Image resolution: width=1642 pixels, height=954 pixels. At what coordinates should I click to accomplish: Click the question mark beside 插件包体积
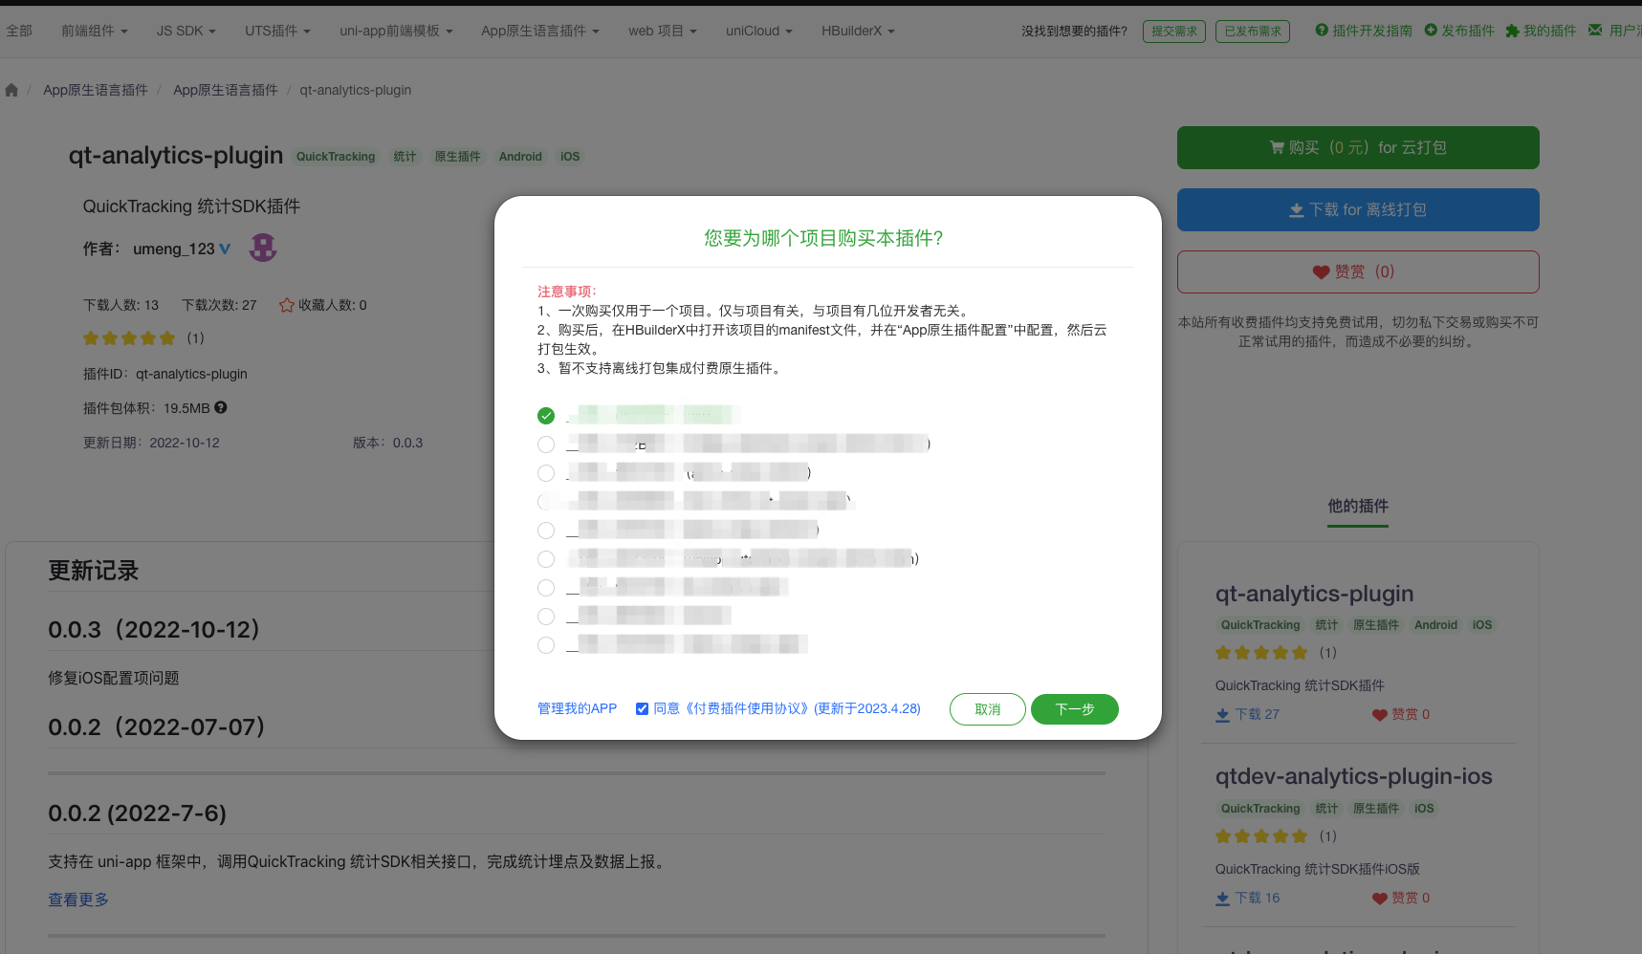coord(221,407)
